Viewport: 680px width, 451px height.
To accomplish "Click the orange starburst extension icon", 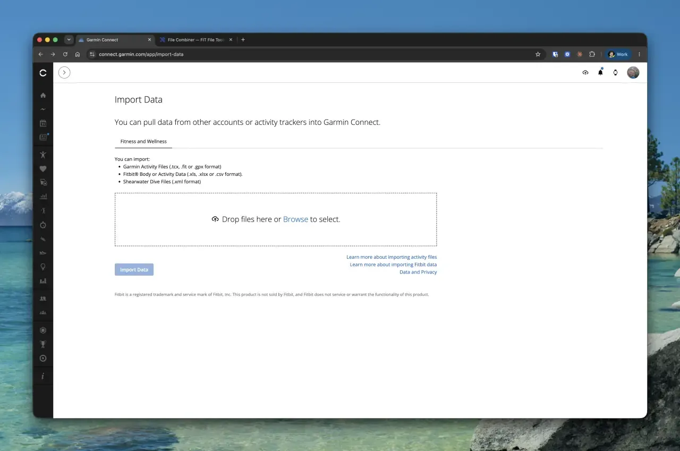I will coord(580,54).
